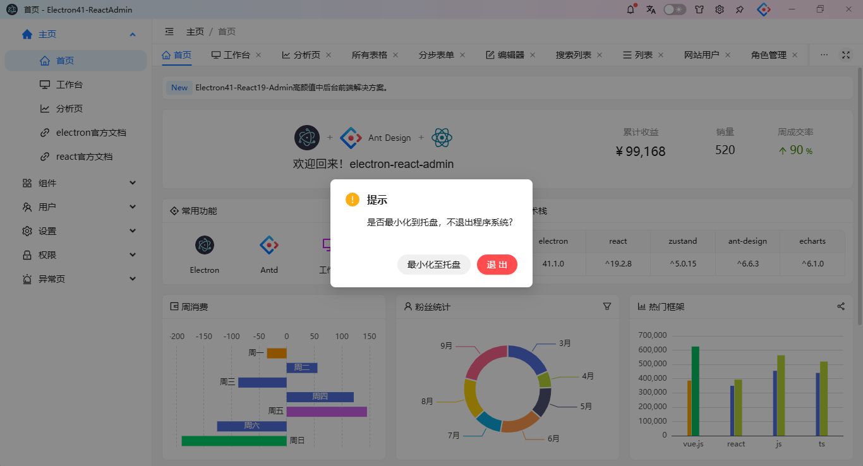863x466 pixels.
Task: Click the page vertical scrollbar
Action: coord(859,196)
